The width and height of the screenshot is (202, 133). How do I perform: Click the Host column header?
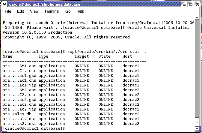127,56
